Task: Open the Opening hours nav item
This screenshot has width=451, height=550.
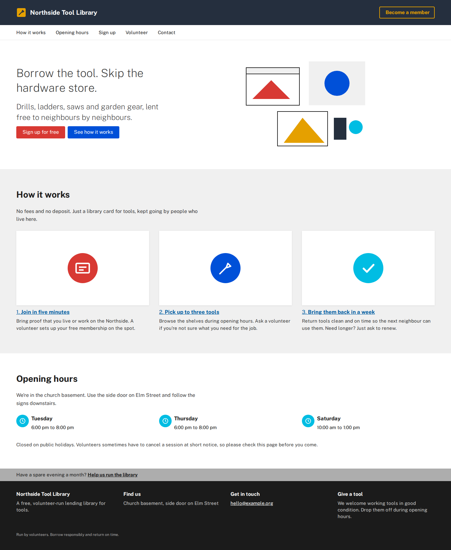Action: pos(72,33)
